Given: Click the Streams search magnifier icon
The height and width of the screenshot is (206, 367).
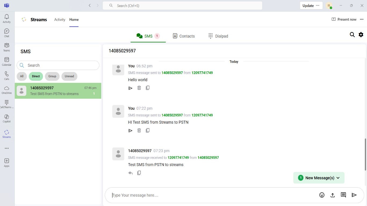Looking at the screenshot, I should coord(352,35).
